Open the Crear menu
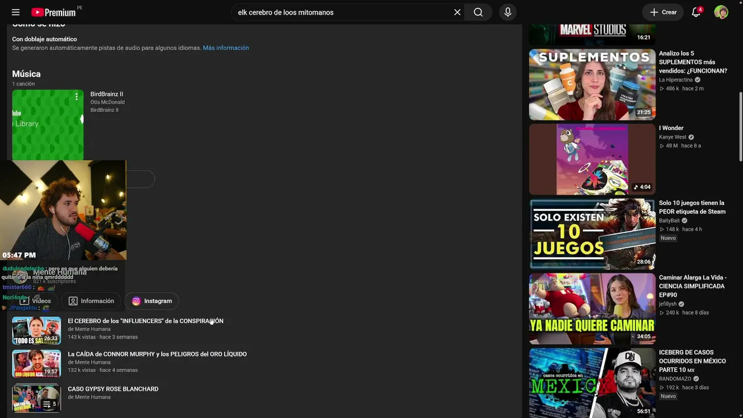The image size is (743, 418). coord(663,12)
